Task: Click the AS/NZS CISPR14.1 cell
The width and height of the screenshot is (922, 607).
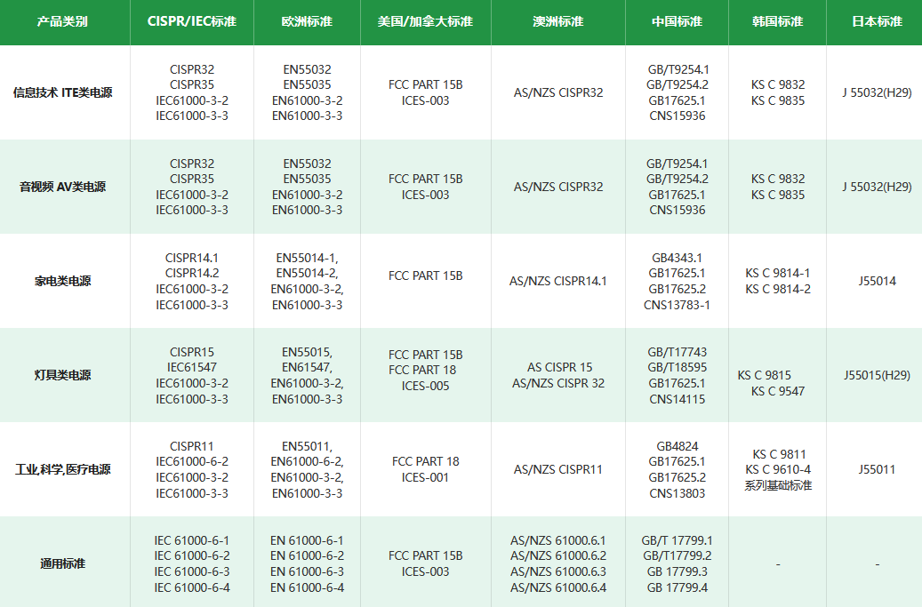Action: click(x=557, y=281)
